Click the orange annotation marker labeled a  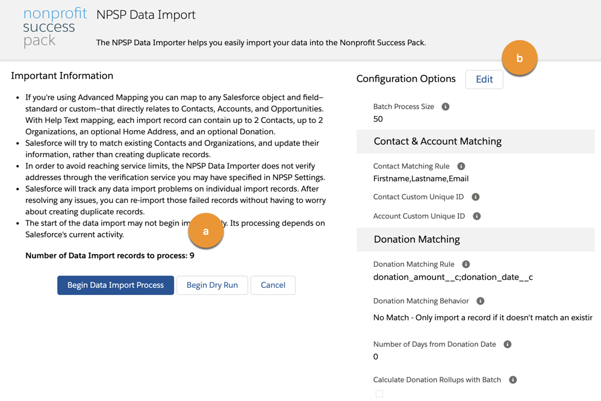[x=206, y=231]
